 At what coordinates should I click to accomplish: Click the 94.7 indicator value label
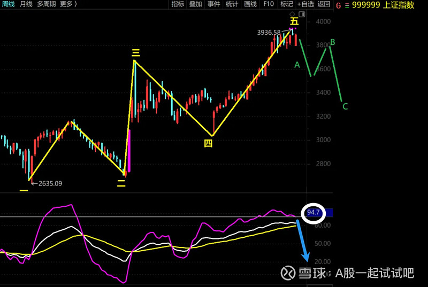pyautogui.click(x=314, y=212)
